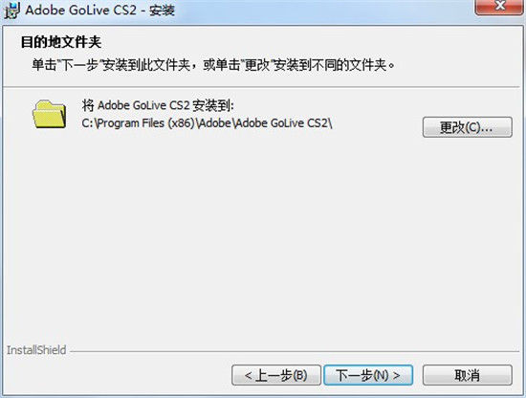Close the Adobe GoLive CS2 setup window
This screenshot has width=526, height=398.
point(499,6)
